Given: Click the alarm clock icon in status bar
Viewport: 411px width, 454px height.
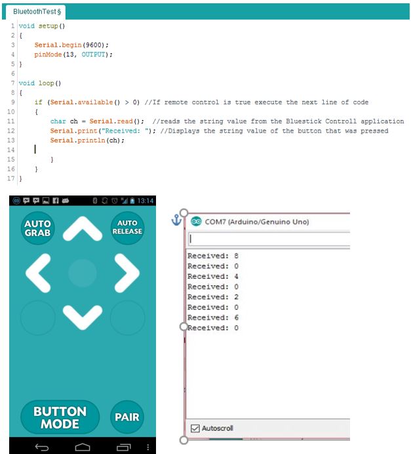Looking at the screenshot, I should point(115,201).
